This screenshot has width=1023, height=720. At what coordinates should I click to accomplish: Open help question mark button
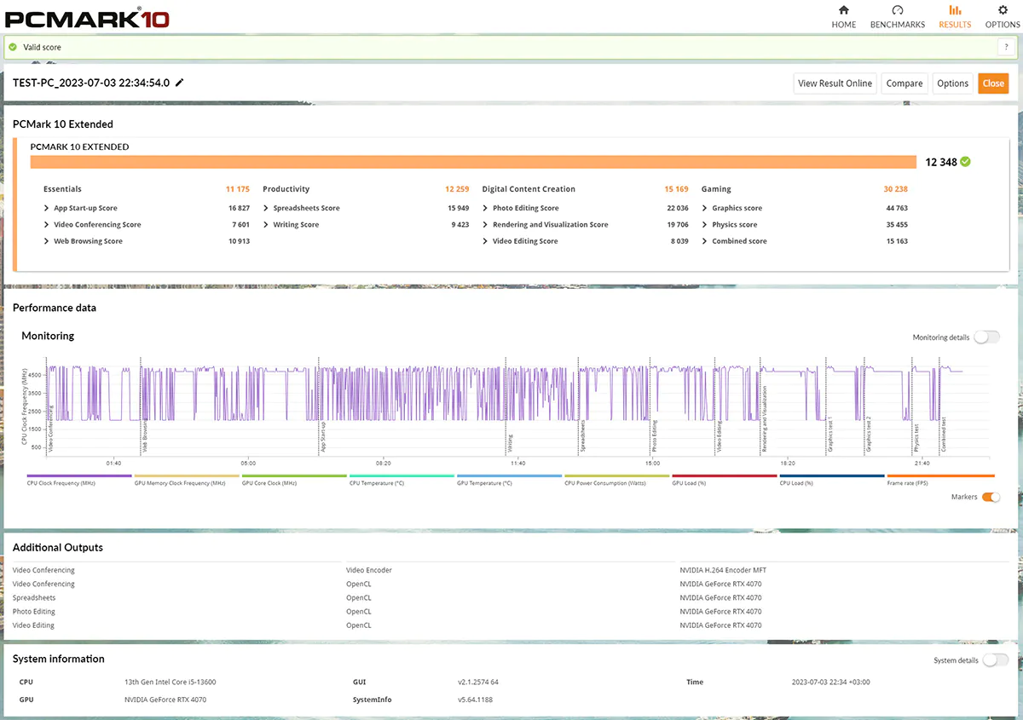pos(1006,47)
